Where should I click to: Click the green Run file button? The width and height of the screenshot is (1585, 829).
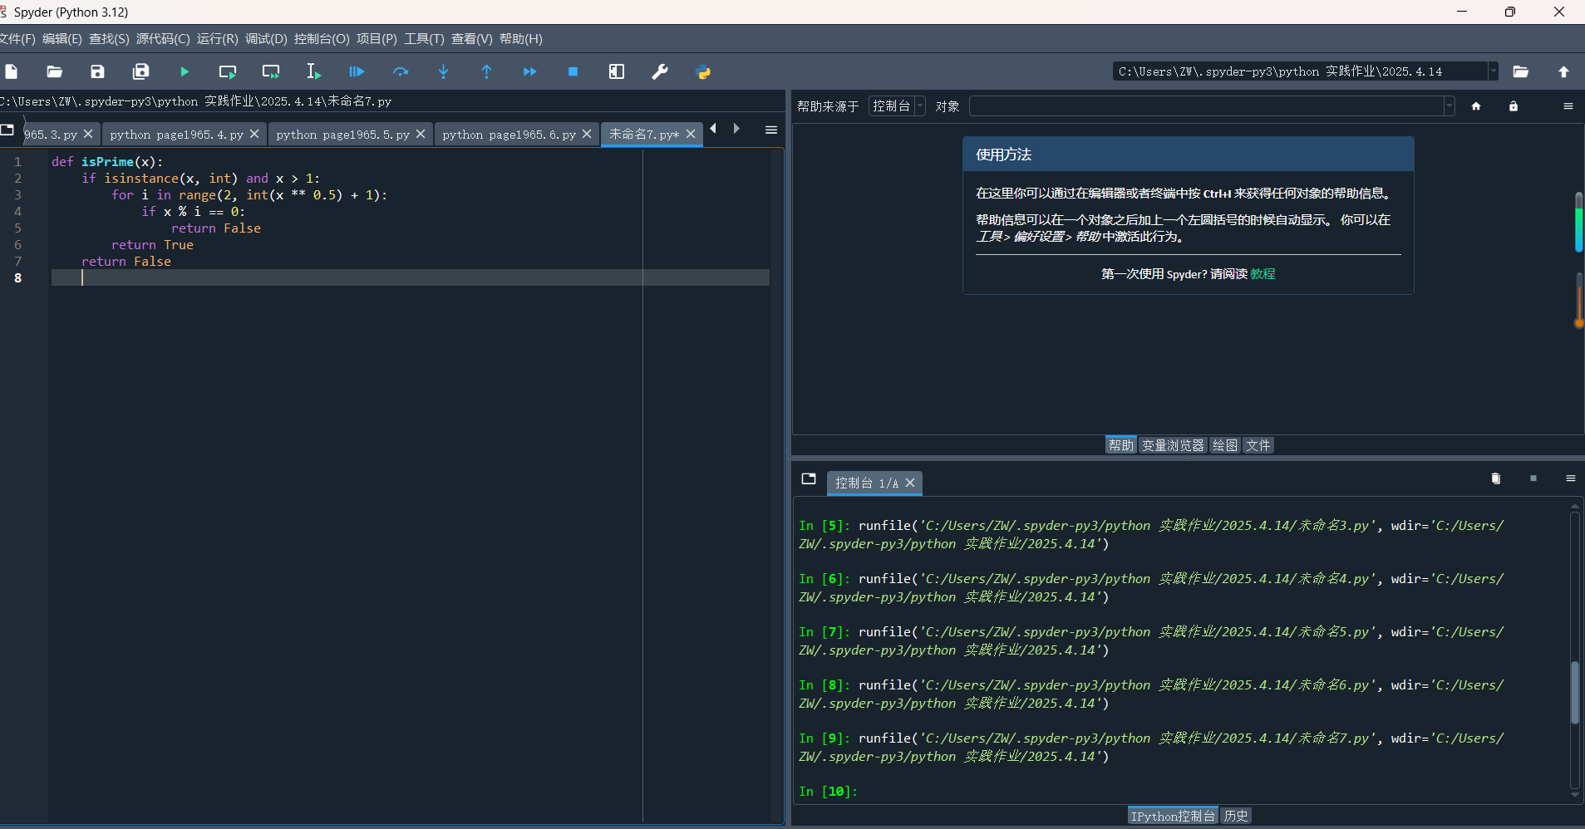185,72
